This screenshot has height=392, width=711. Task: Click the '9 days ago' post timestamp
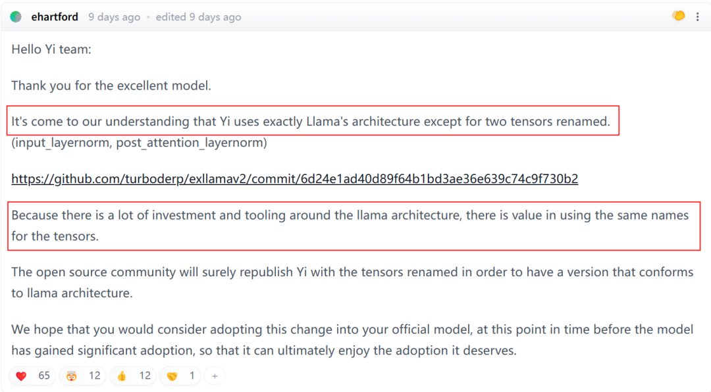(x=114, y=17)
